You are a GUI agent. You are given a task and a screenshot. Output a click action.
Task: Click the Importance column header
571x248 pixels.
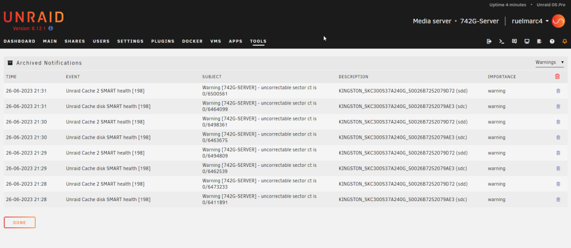(x=502, y=77)
